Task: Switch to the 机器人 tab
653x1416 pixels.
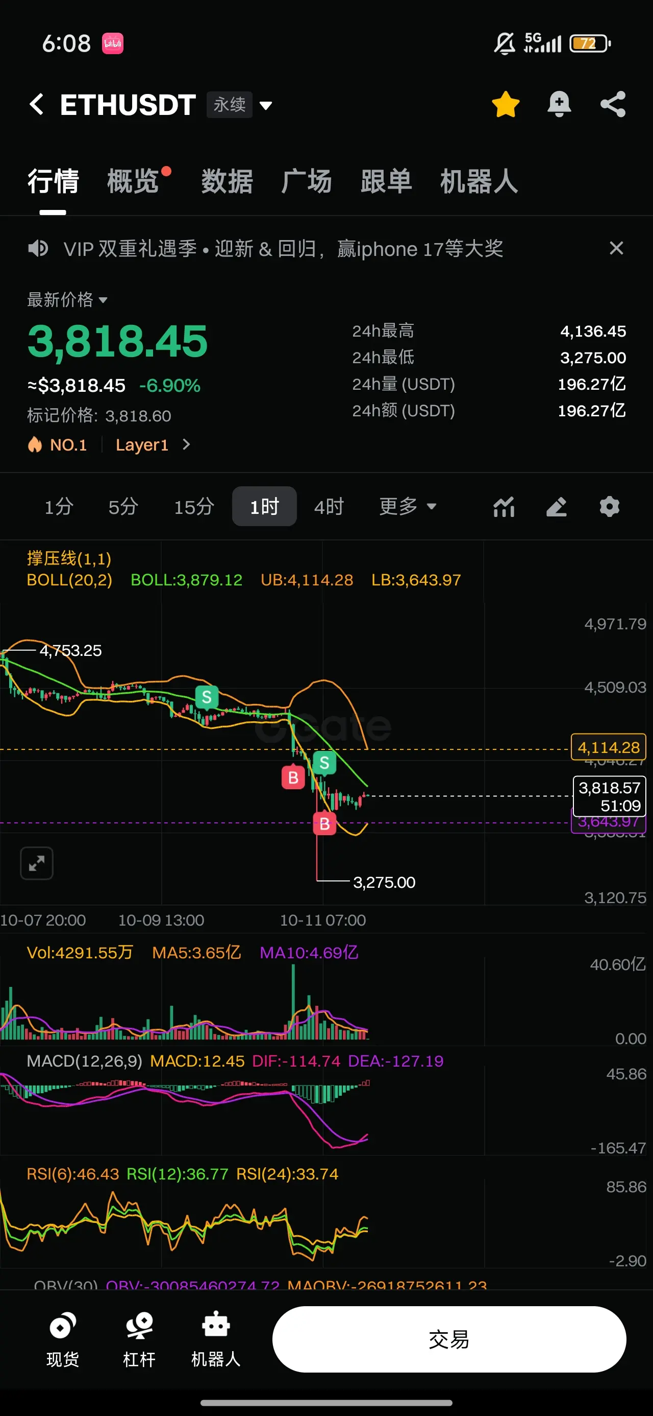Action: coord(479,181)
